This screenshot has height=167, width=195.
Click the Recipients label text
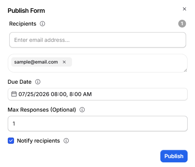click(23, 24)
